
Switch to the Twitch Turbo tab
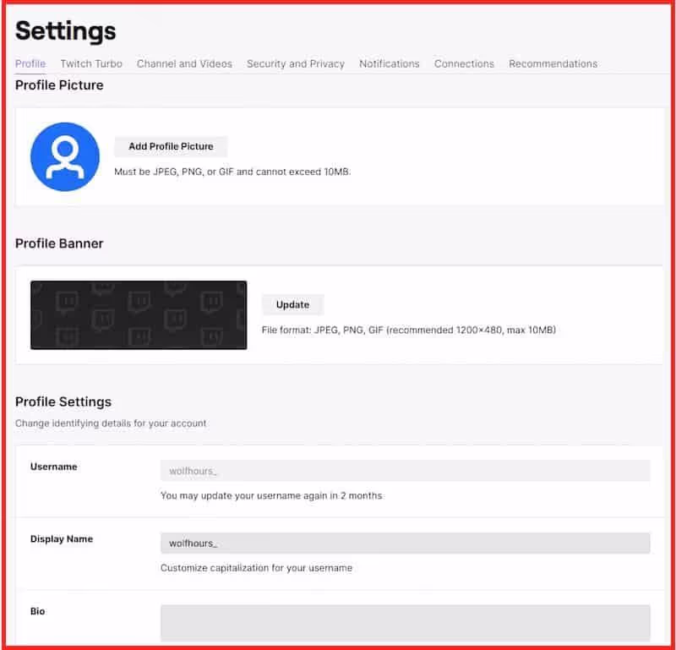[91, 64]
